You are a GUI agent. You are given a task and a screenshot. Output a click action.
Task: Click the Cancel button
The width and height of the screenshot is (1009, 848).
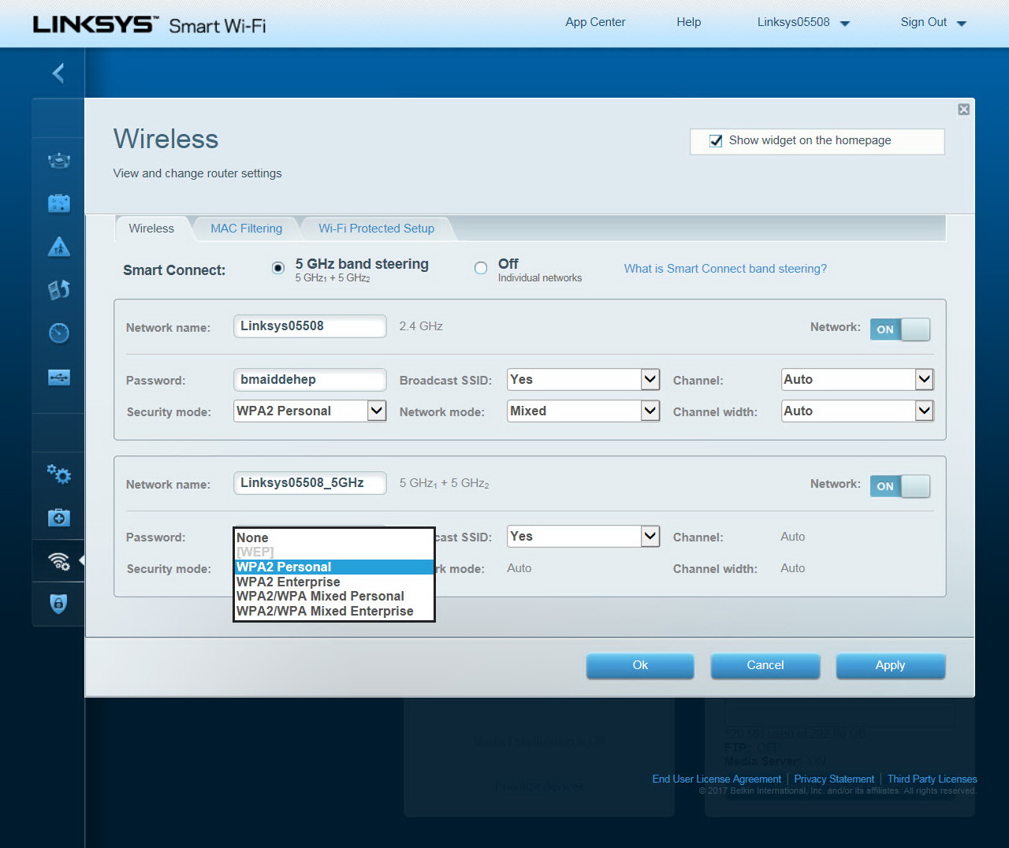point(765,666)
